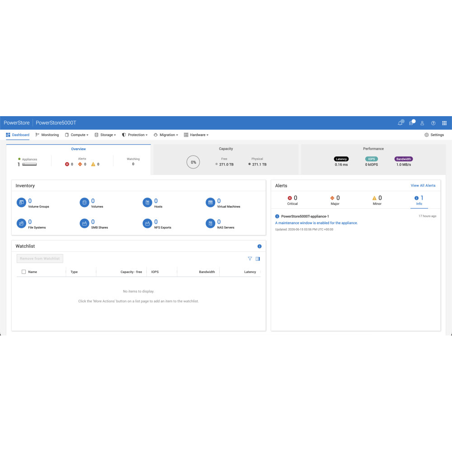Click the capacity 0% gauge circle
The image size is (452, 452).
click(193, 162)
